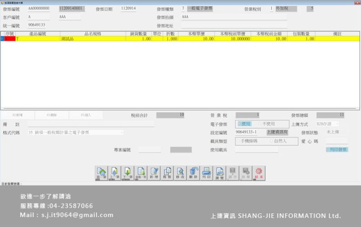Click the 發票抬頭 field AAA
This screenshot has width=361, height=227.
[234, 17]
